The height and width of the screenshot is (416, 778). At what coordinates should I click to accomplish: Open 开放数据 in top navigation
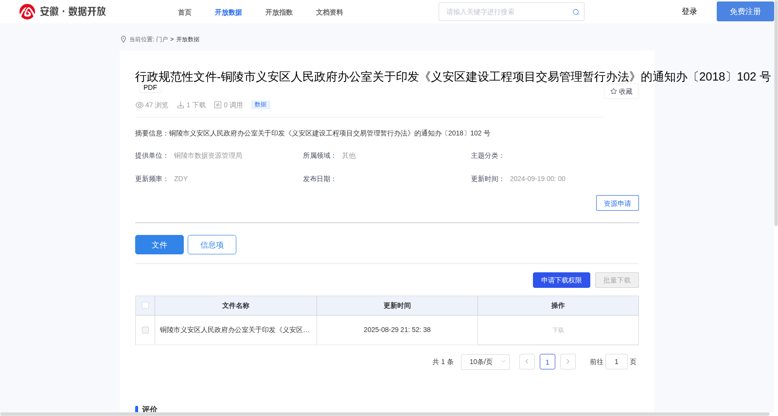[228, 12]
